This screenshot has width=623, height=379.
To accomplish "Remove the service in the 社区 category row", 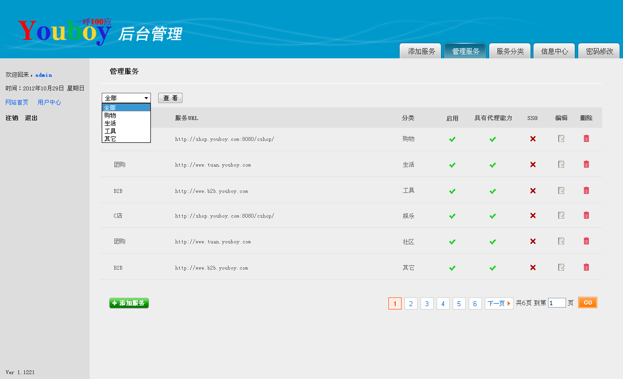I will (x=586, y=241).
